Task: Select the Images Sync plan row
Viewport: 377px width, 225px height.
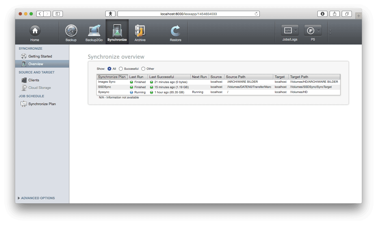Action: [107, 82]
